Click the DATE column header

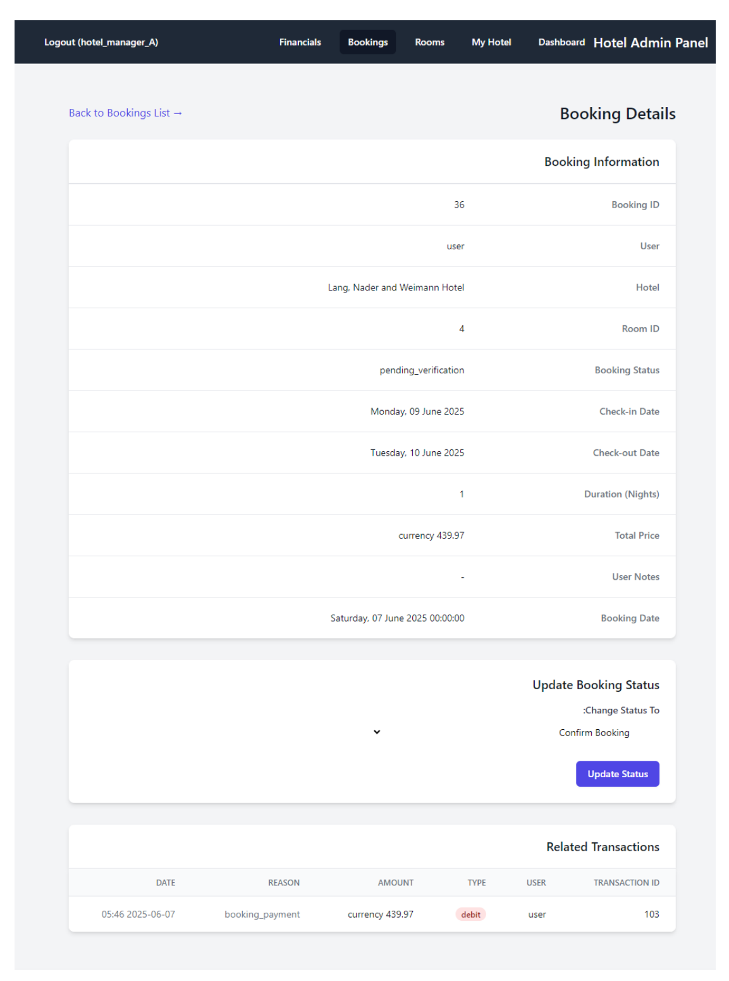click(166, 883)
